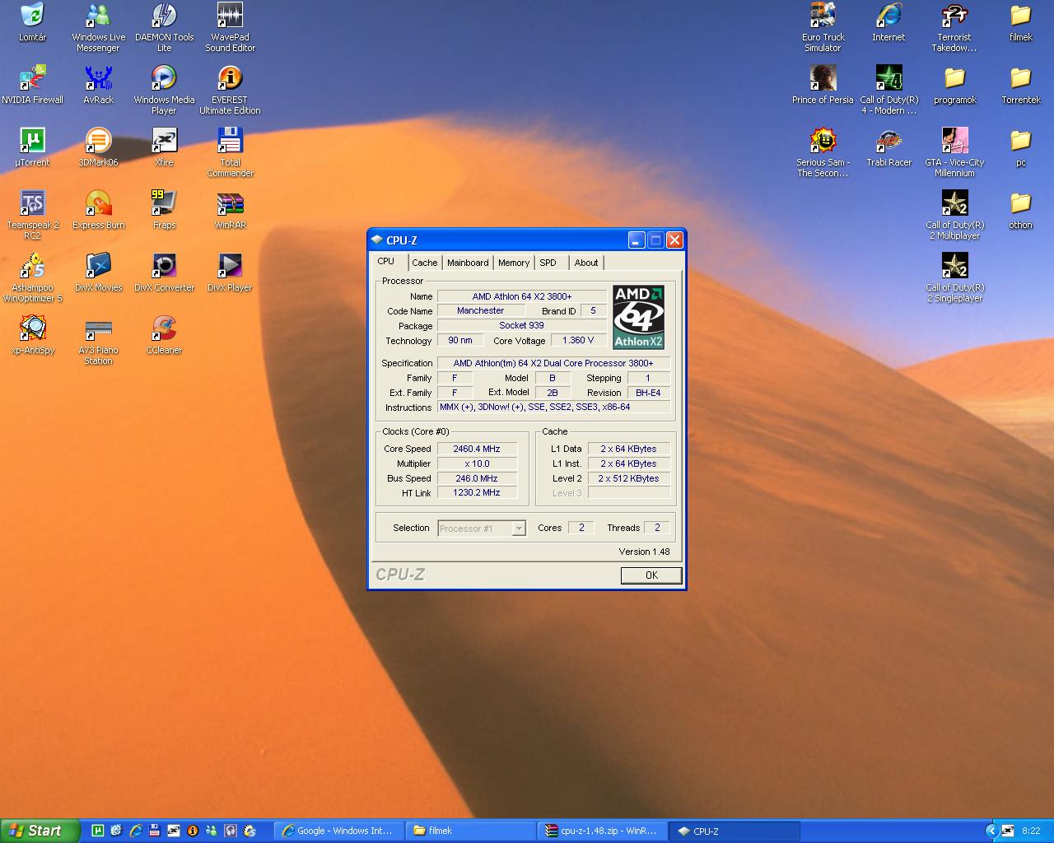Open the othon desktop folder
Image resolution: width=1054 pixels, height=843 pixels.
(x=1020, y=211)
